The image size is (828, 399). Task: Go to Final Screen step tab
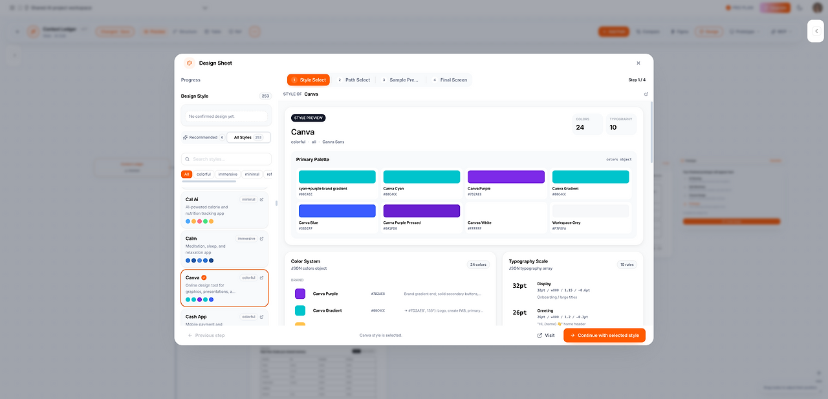450,80
